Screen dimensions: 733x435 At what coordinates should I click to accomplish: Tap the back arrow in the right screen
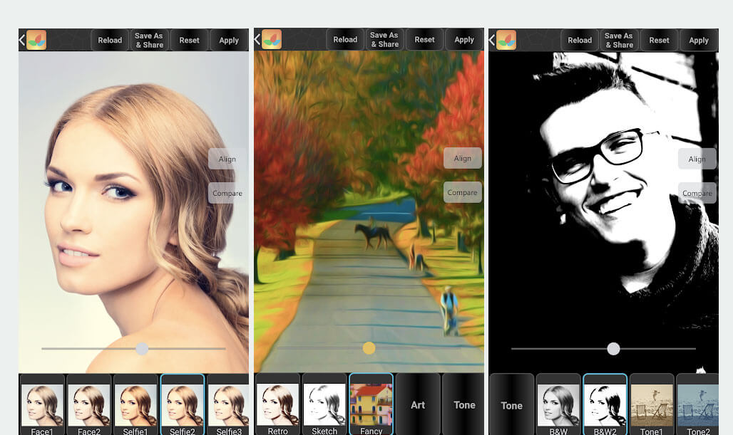491,40
